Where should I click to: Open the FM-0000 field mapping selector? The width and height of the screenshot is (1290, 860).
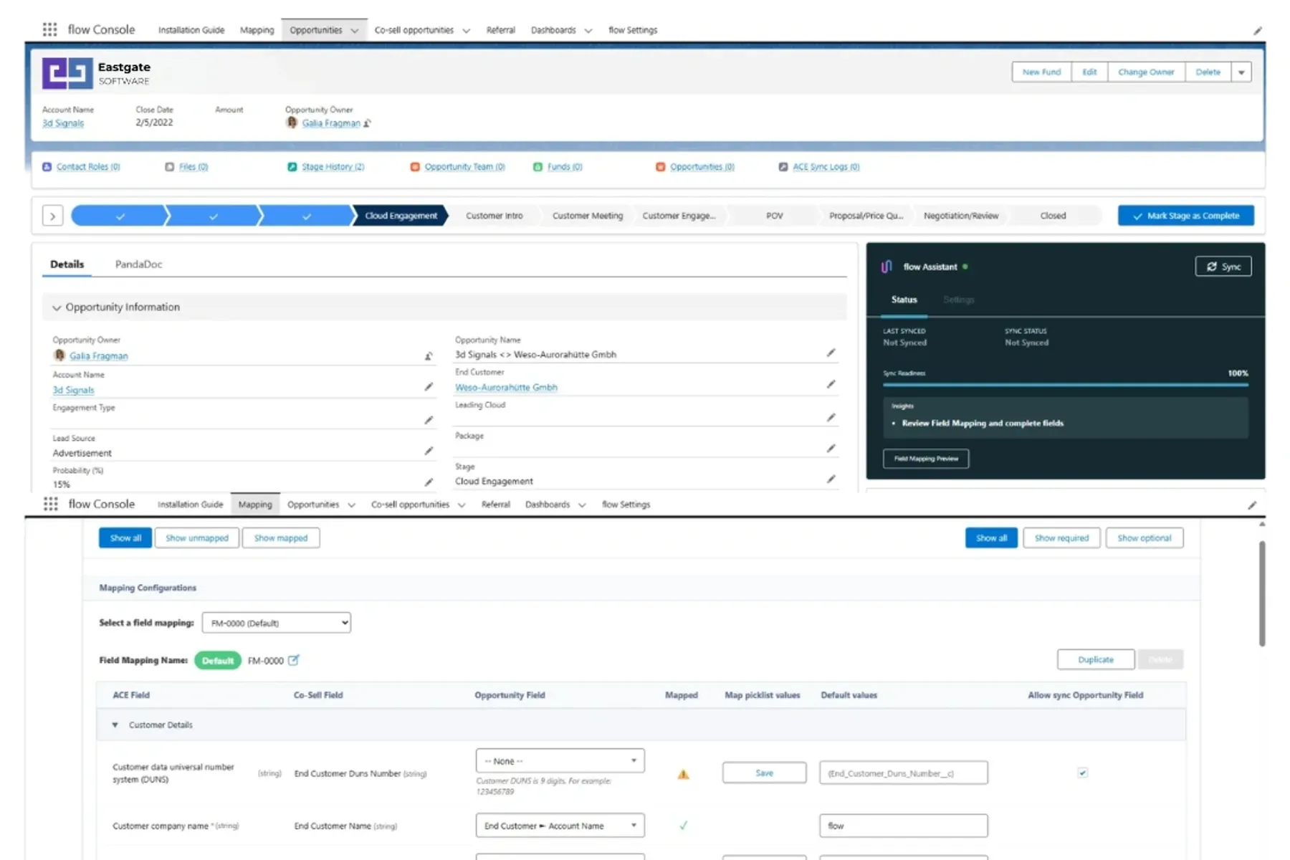pyautogui.click(x=275, y=622)
